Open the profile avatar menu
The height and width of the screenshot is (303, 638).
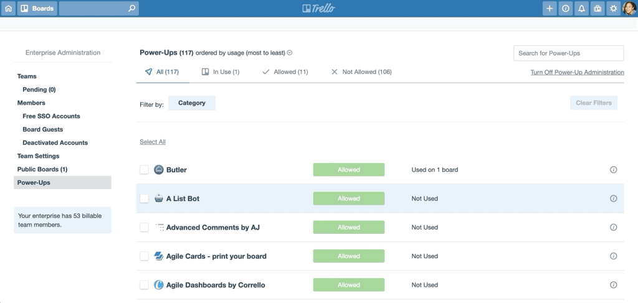click(x=629, y=9)
